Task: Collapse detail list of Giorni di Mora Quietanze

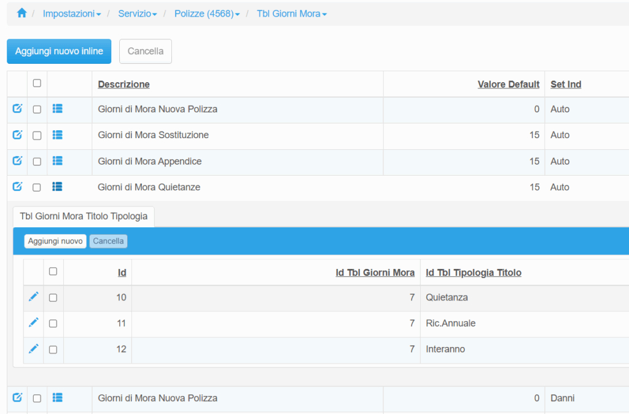Action: [58, 187]
